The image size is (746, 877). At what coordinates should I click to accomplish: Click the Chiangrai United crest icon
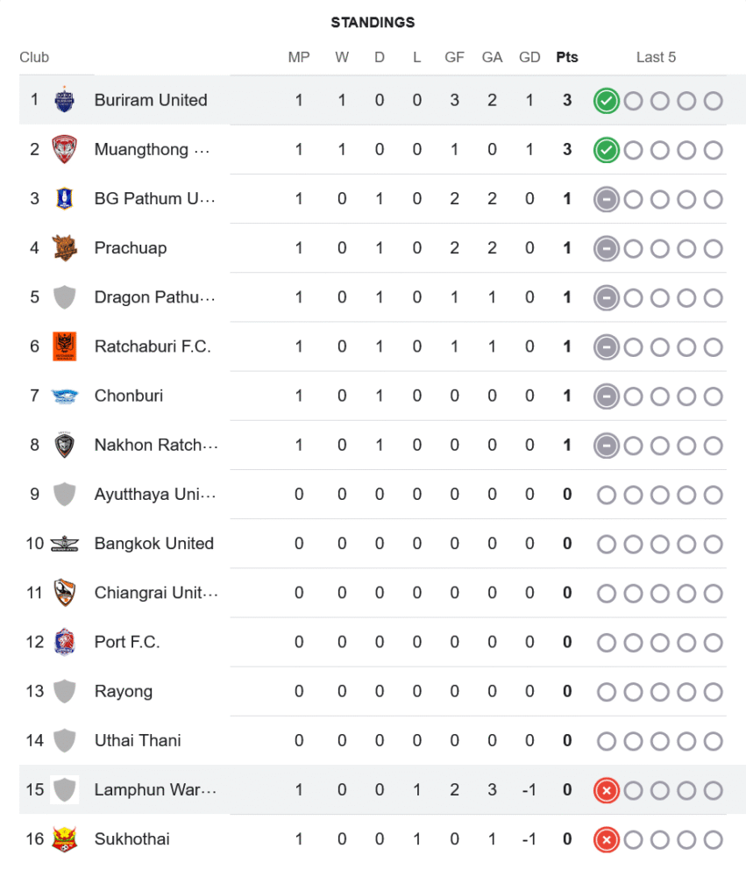pyautogui.click(x=64, y=593)
